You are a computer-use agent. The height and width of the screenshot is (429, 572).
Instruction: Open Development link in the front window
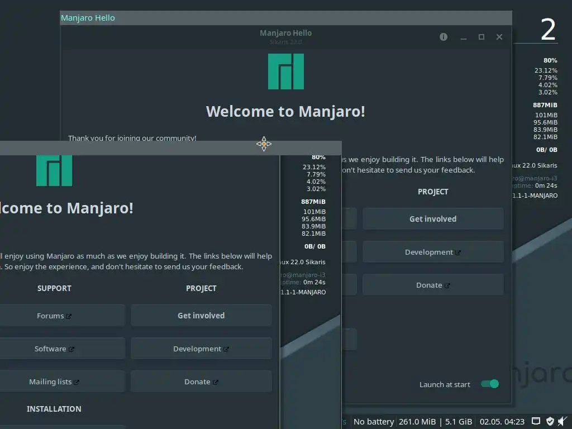[201, 349]
